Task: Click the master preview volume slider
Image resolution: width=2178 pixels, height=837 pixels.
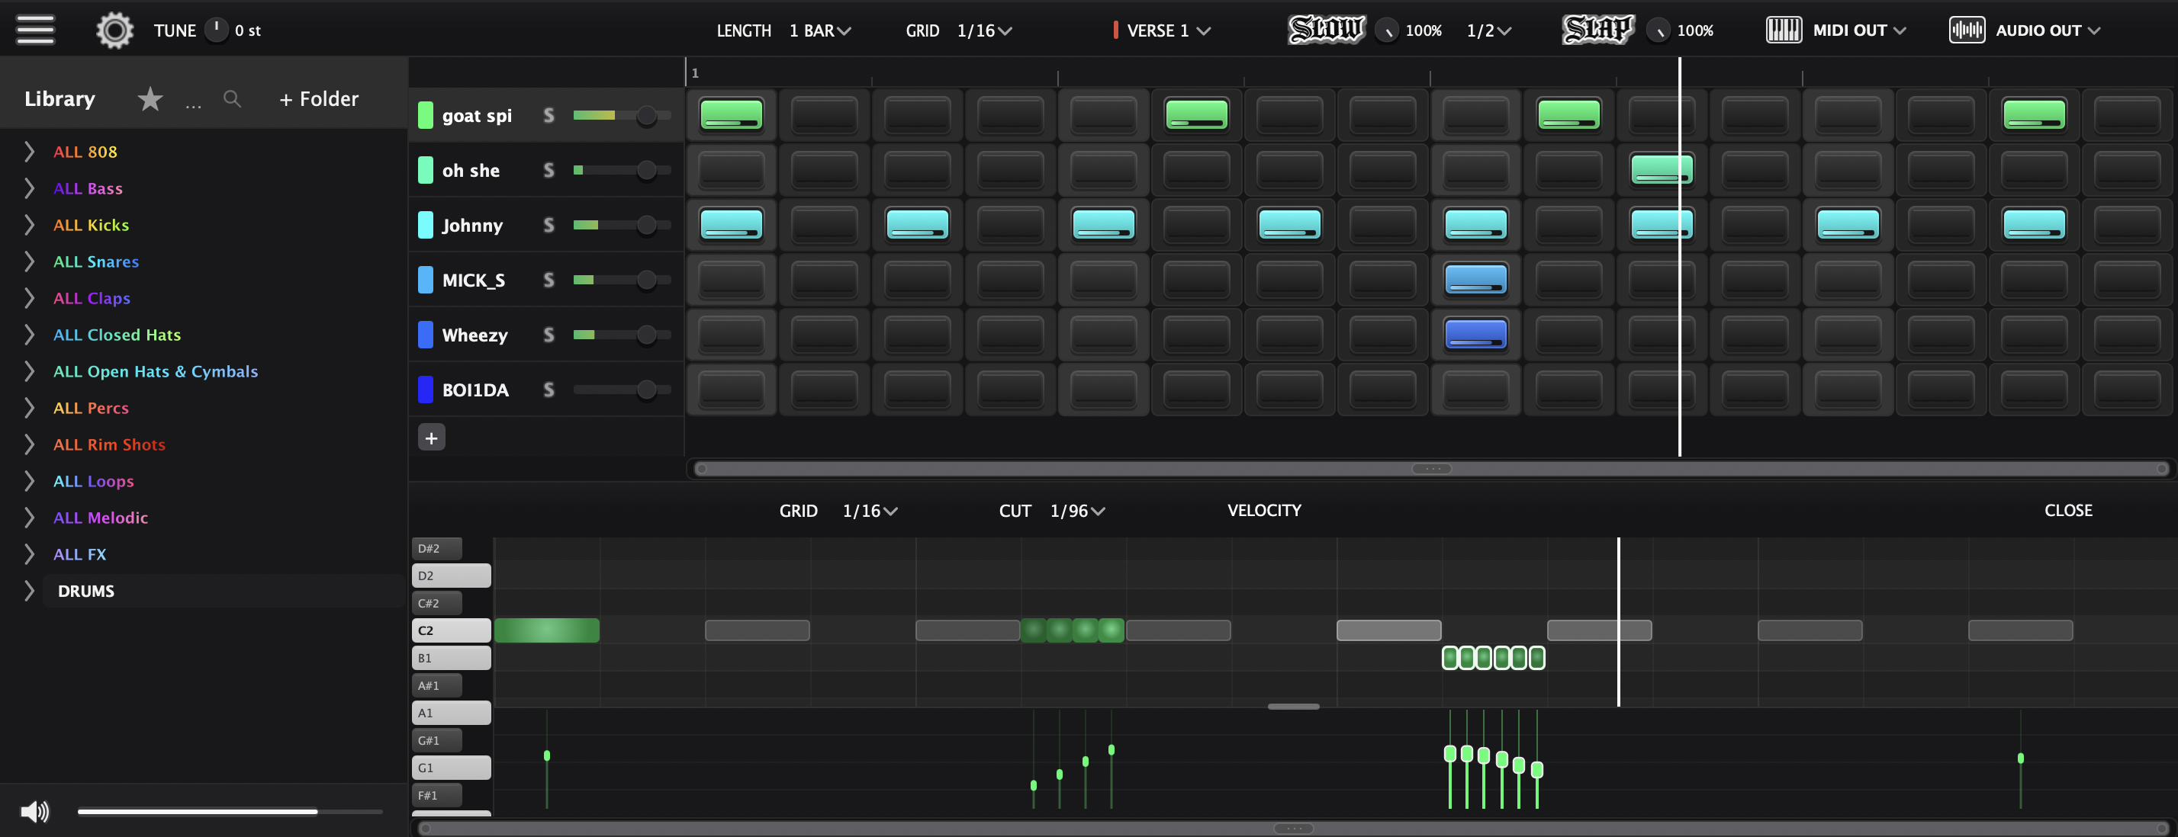Action: click(230, 812)
